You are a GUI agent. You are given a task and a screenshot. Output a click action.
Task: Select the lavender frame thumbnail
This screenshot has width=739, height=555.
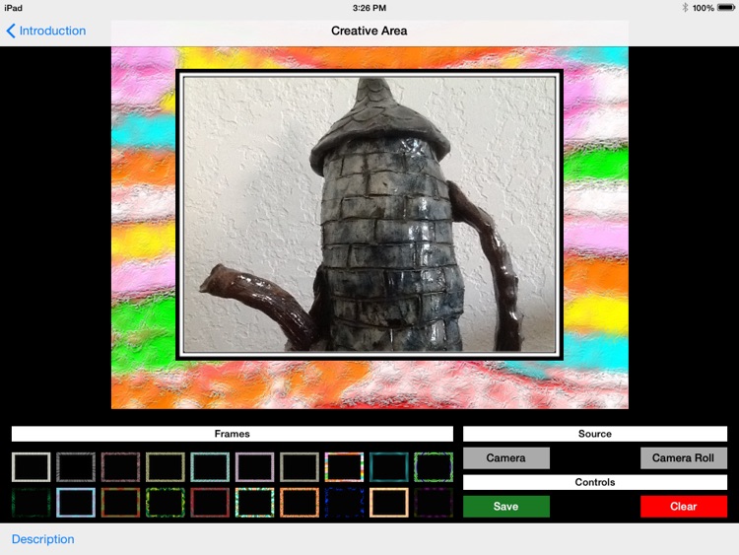(x=255, y=467)
